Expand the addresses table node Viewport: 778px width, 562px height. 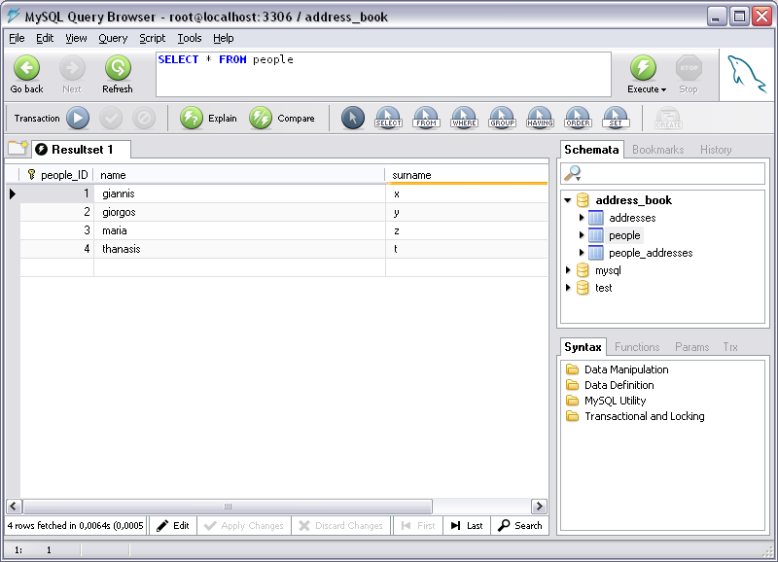tap(582, 217)
